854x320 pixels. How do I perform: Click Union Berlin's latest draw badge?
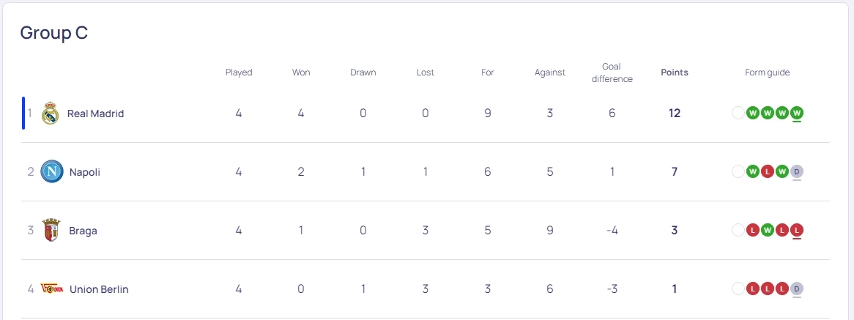797,289
